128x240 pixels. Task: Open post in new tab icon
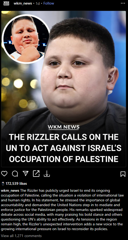pos(36,174)
